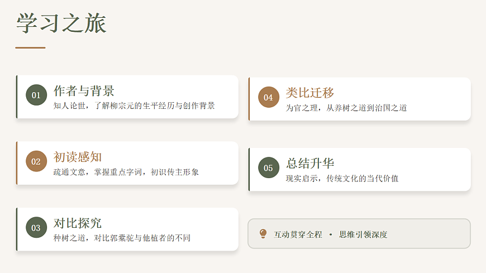Open the 对比探究 section title
This screenshot has width=486, height=273.
[x=78, y=223]
